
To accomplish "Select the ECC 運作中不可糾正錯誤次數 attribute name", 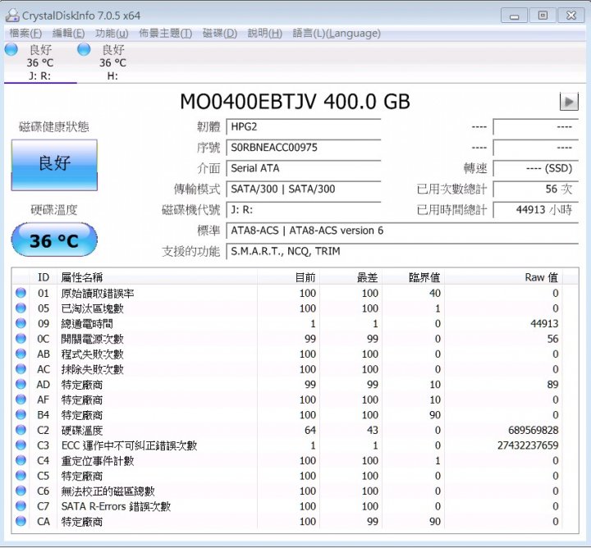I will [x=130, y=445].
